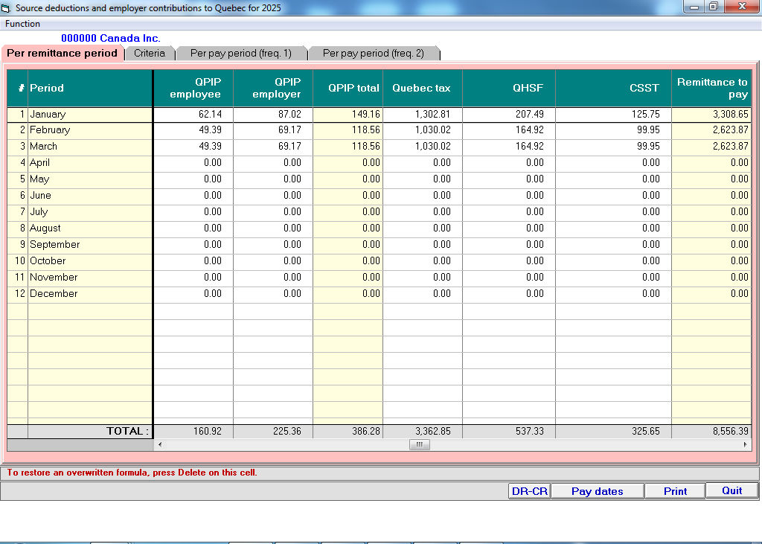The height and width of the screenshot is (544, 762).
Task: Select February's Quebec tax cell
Action: [423, 130]
